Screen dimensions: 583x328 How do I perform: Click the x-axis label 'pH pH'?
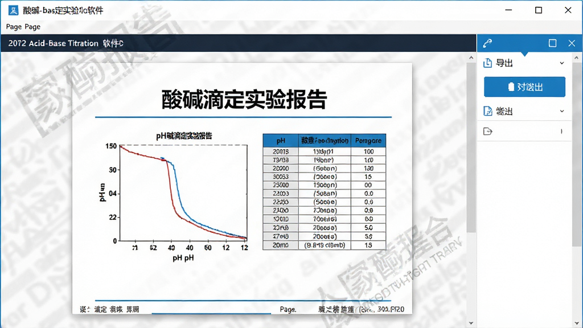coord(183,258)
